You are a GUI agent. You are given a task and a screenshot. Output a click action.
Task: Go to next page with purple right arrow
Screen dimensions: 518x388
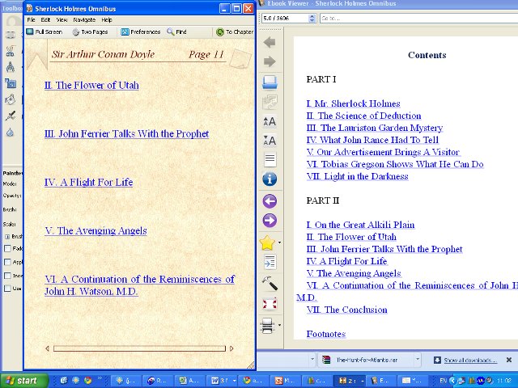[270, 221]
